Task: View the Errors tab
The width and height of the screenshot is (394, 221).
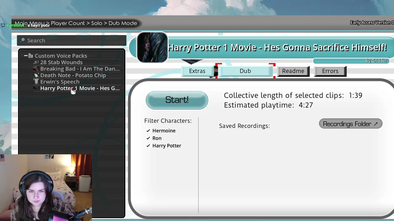Action: pyautogui.click(x=330, y=71)
